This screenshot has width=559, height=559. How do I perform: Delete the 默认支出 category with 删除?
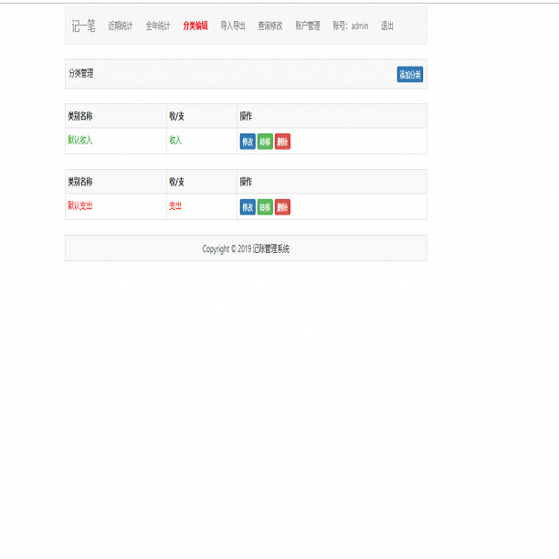282,207
